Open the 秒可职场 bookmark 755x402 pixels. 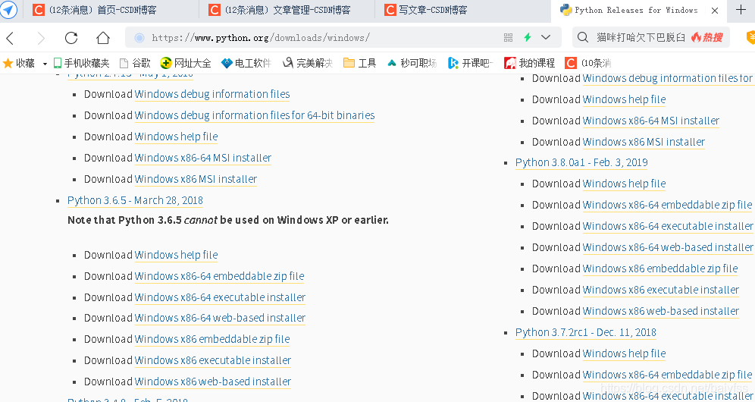(x=412, y=63)
